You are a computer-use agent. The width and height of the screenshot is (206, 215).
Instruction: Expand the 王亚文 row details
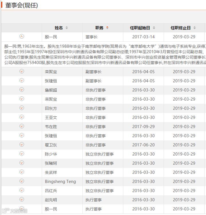(21, 117)
